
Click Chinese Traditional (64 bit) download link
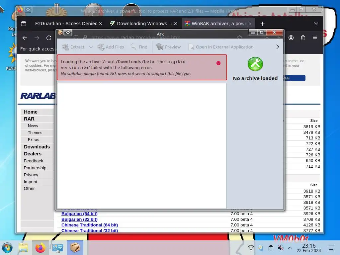tap(90, 225)
